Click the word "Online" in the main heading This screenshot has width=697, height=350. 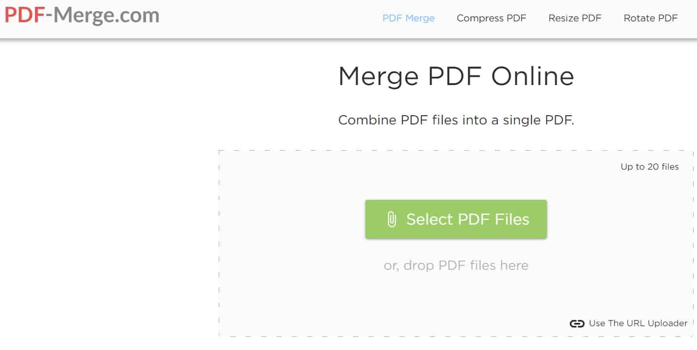click(532, 76)
